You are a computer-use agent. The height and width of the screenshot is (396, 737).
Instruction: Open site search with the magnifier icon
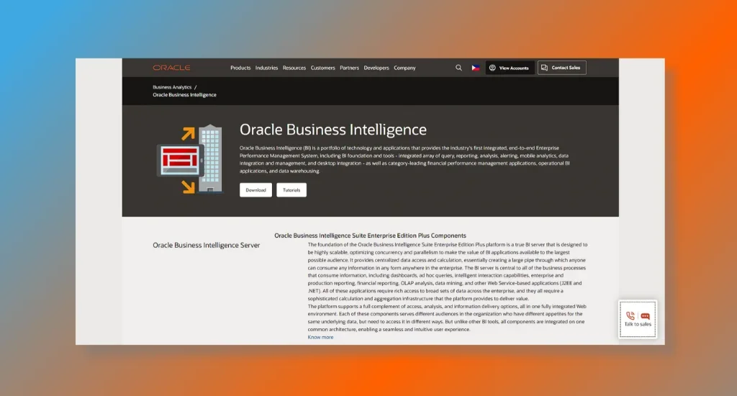click(458, 68)
